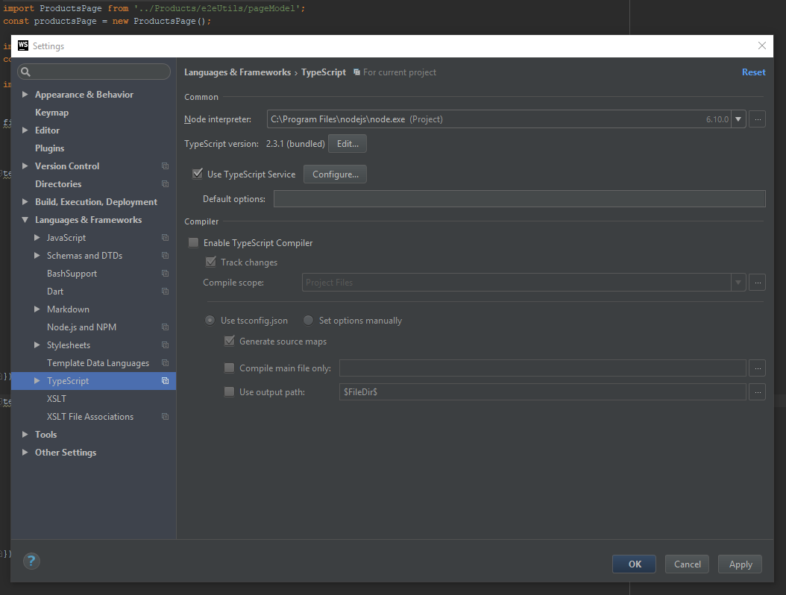This screenshot has width=786, height=595.
Task: Expand Editor tree node arrow
Action: point(25,130)
